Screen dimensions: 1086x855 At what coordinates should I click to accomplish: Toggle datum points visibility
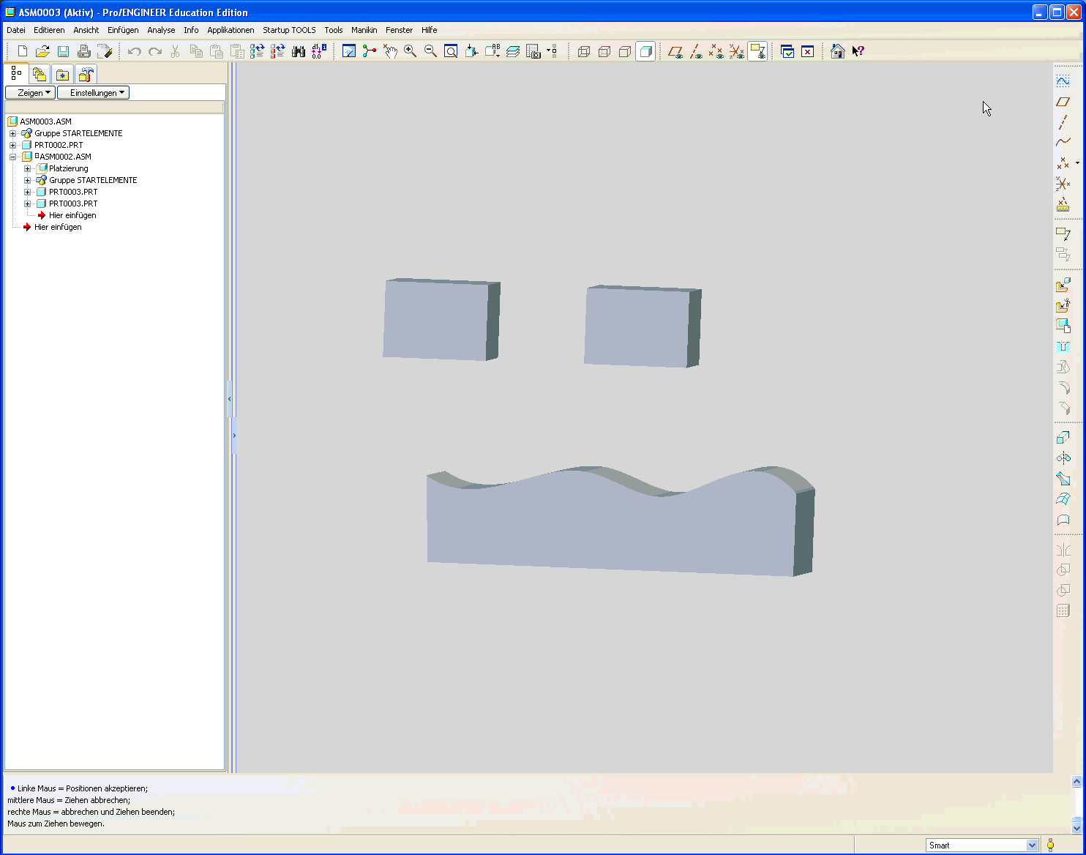click(x=716, y=51)
